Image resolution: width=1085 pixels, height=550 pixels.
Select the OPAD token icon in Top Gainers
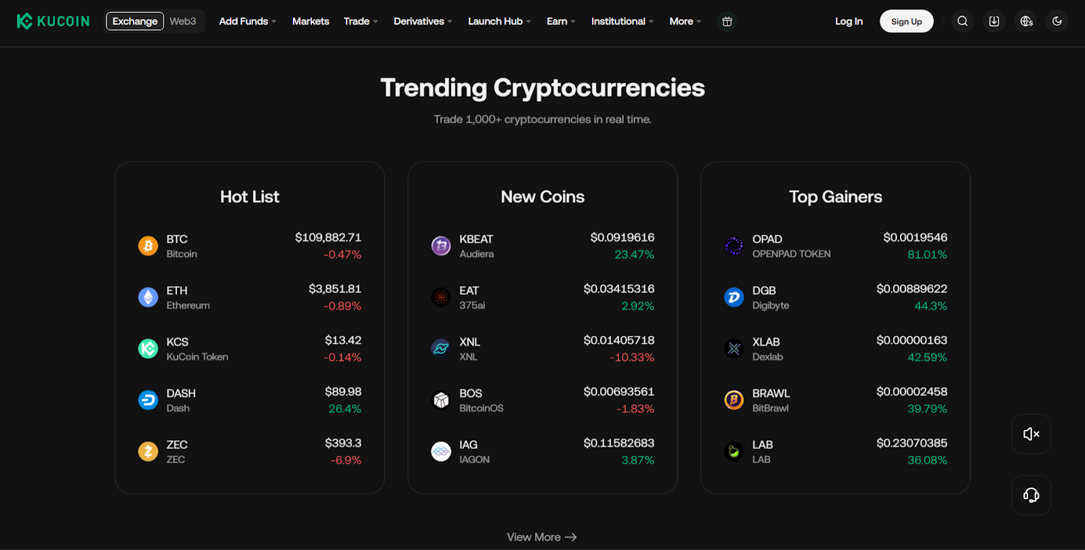[734, 245]
